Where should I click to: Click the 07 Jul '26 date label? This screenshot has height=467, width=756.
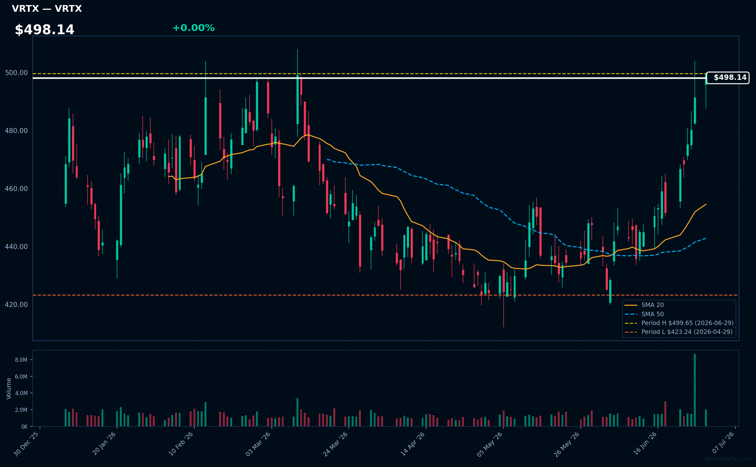(723, 443)
